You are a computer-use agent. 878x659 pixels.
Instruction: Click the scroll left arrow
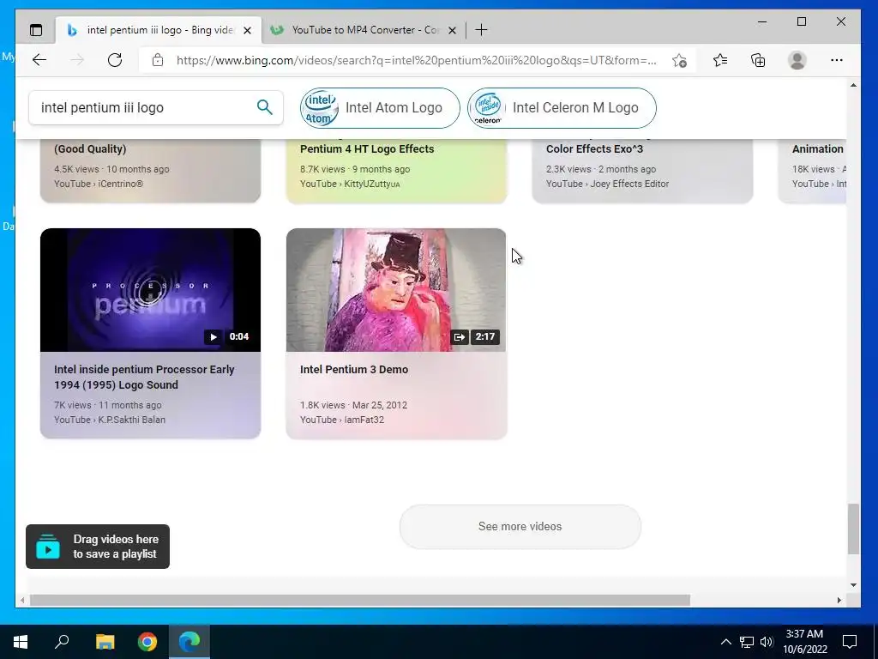coord(21,600)
